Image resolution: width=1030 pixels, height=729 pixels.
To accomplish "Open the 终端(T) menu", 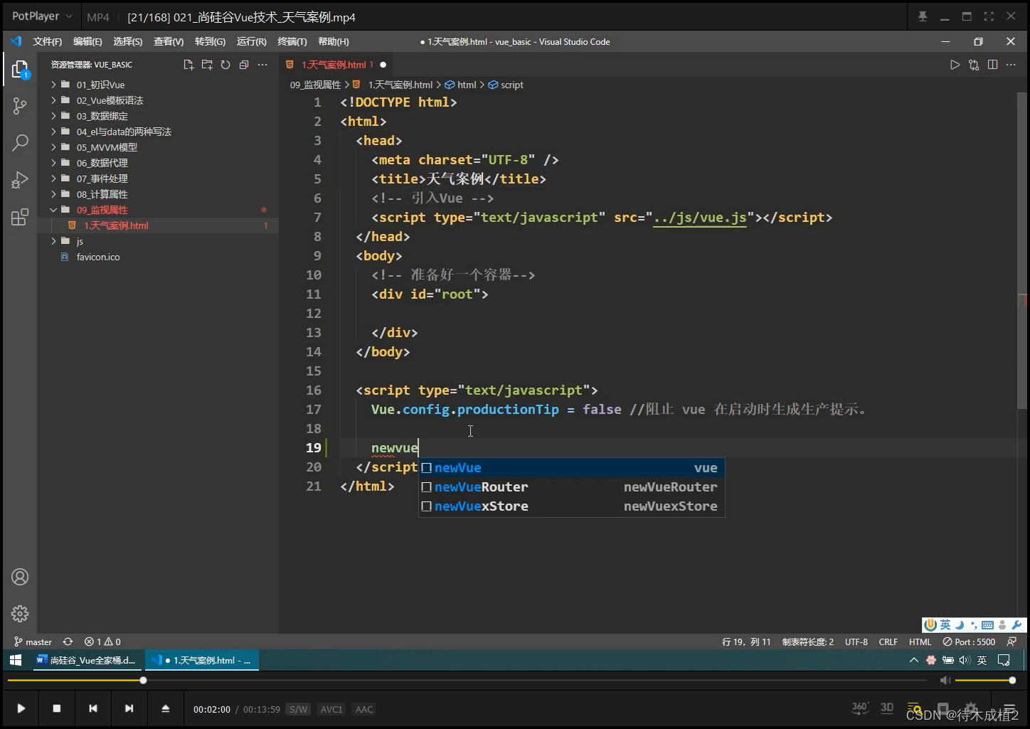I will 292,41.
